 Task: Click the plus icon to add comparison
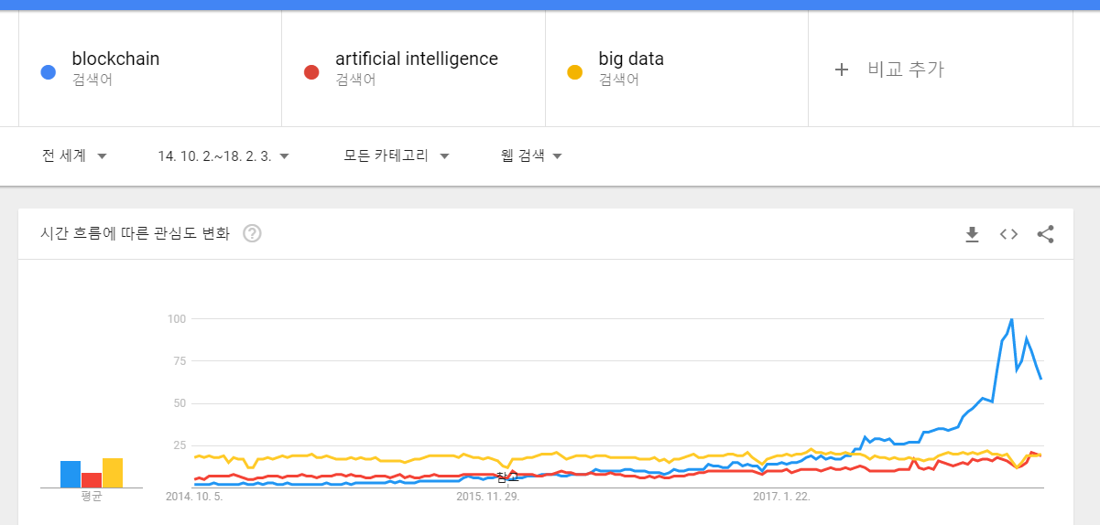(x=842, y=70)
